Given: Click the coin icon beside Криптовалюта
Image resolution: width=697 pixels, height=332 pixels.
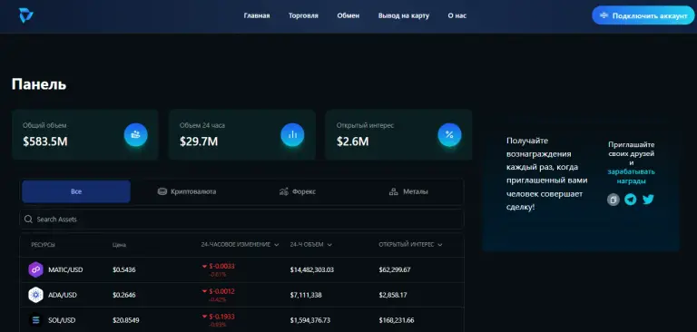Looking at the screenshot, I should tap(162, 191).
